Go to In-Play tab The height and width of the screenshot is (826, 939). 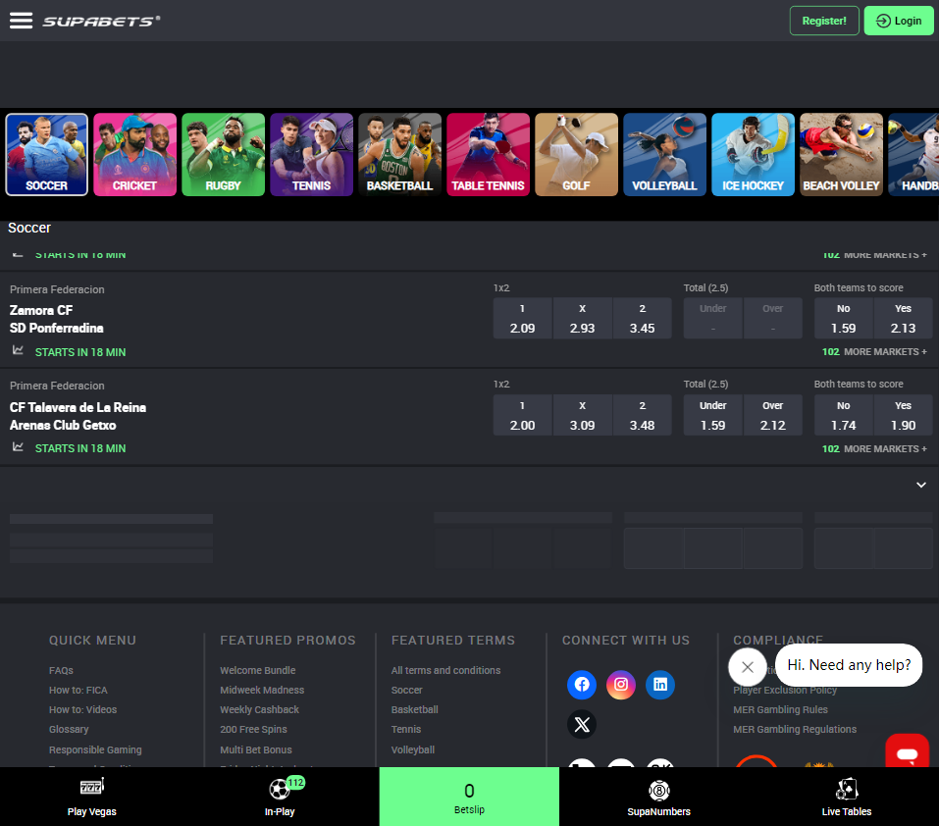click(280, 797)
